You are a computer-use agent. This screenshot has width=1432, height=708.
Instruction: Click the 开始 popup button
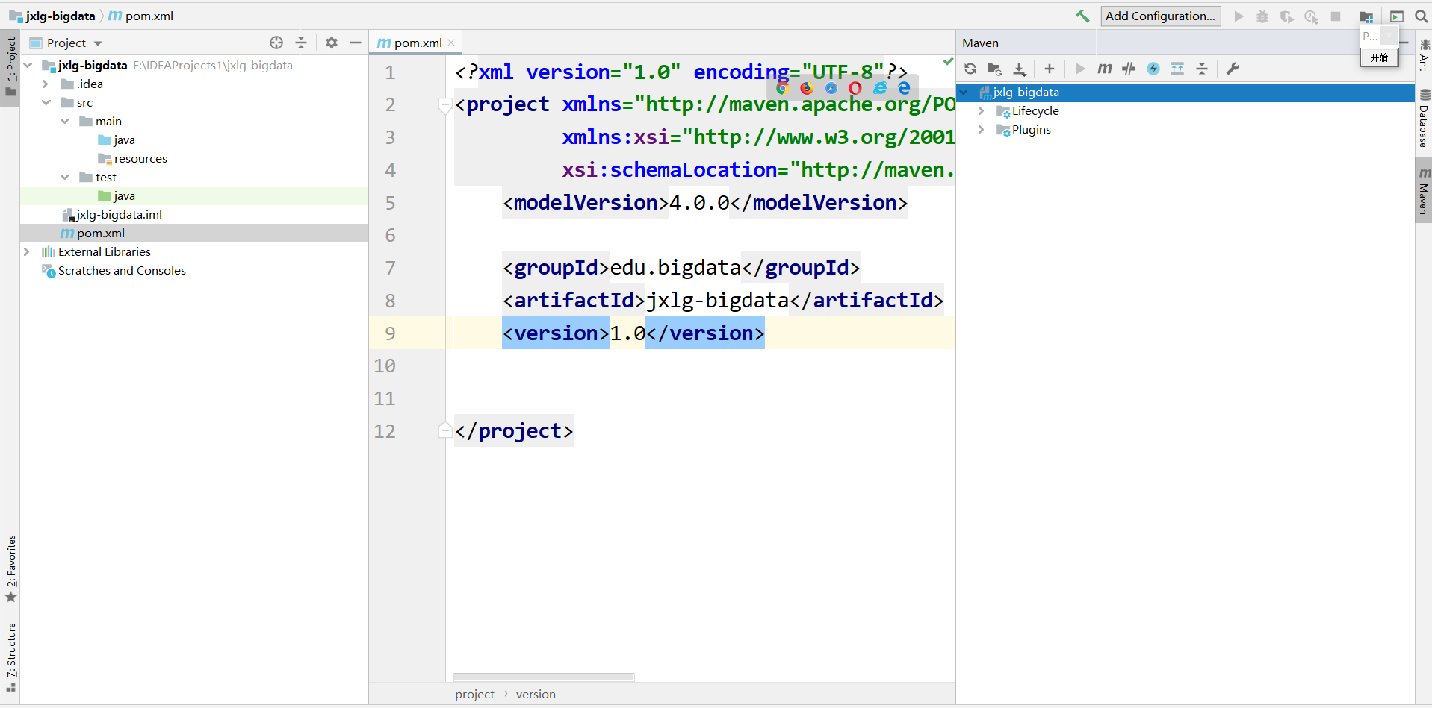click(1379, 57)
